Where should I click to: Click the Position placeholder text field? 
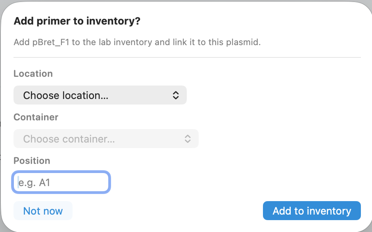coord(61,182)
